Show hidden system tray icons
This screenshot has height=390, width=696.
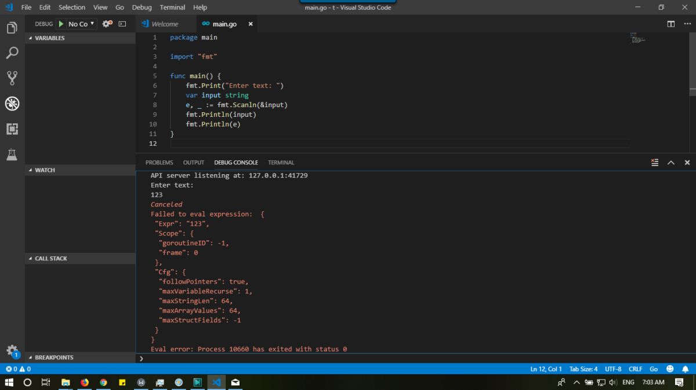(x=577, y=382)
